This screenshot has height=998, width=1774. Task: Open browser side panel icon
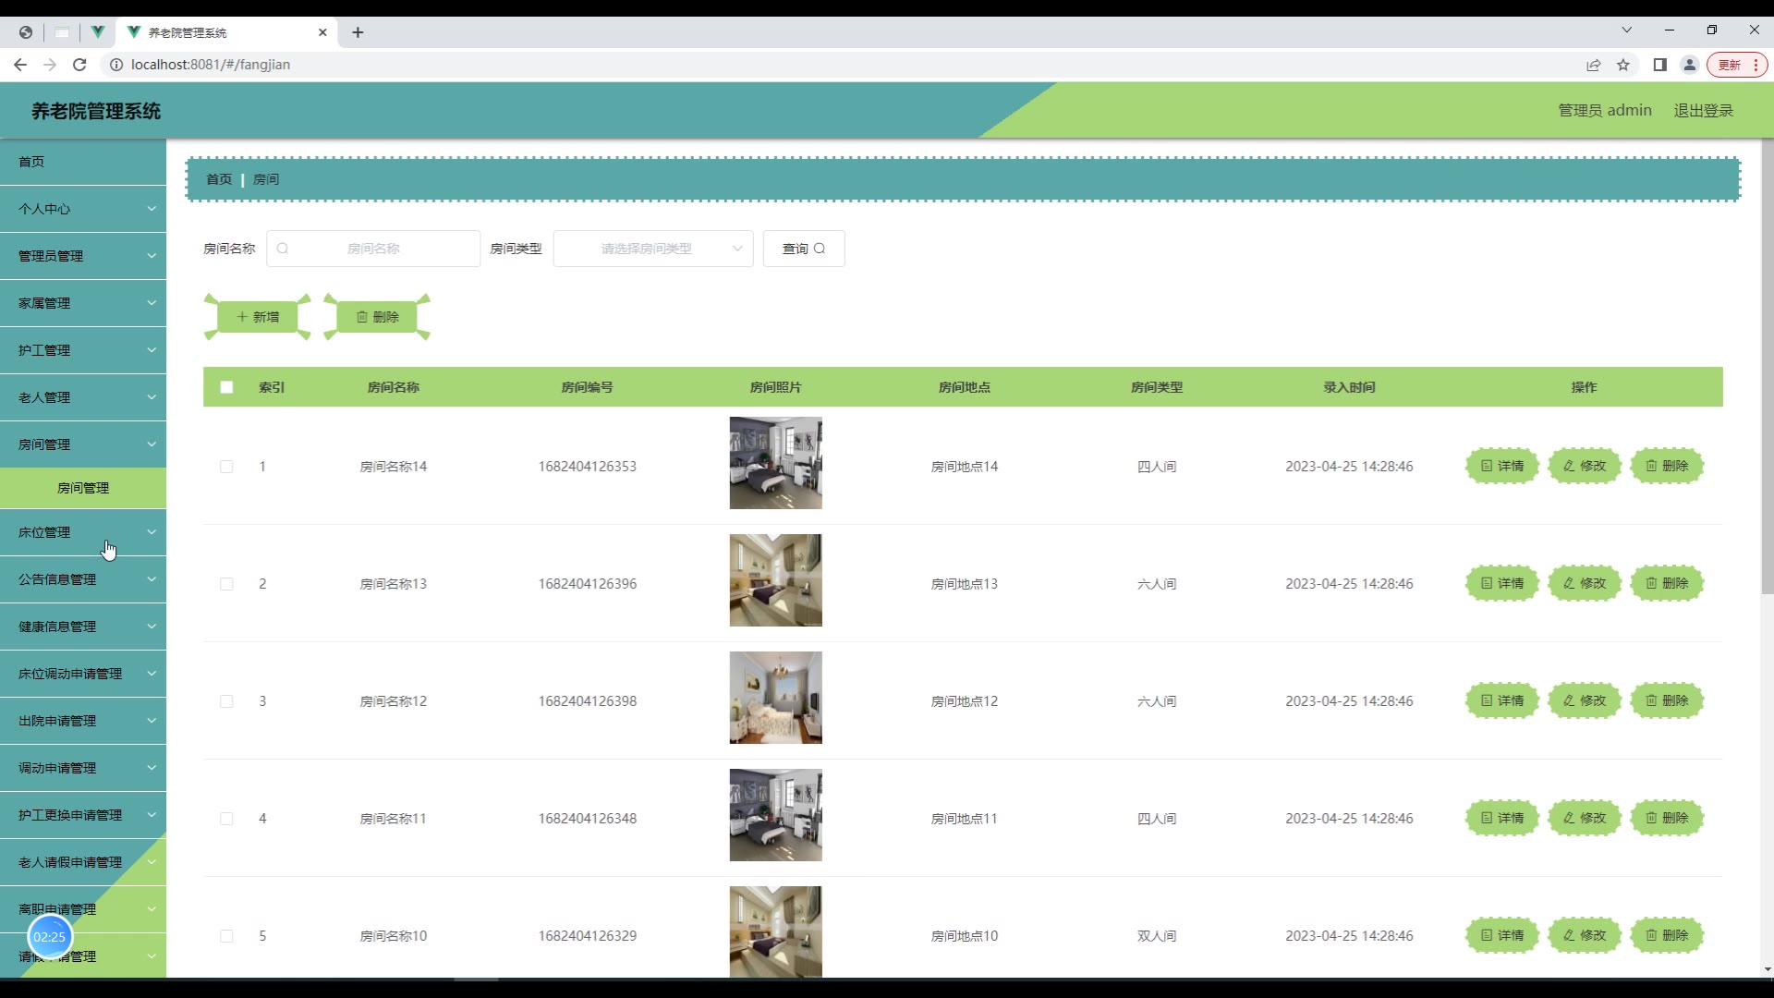pyautogui.click(x=1659, y=65)
